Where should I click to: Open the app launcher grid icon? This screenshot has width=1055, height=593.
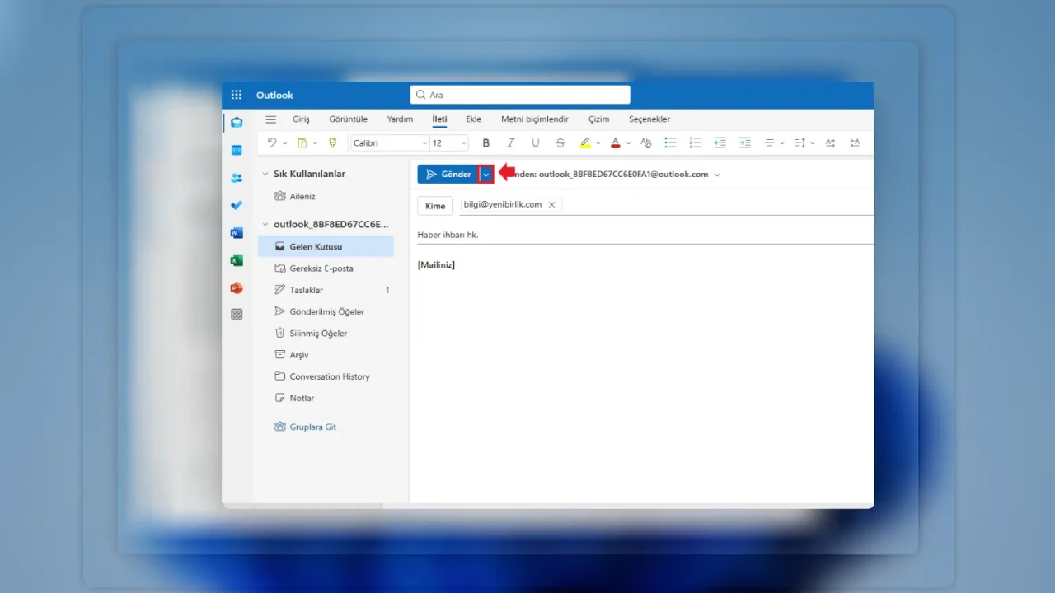(x=237, y=95)
